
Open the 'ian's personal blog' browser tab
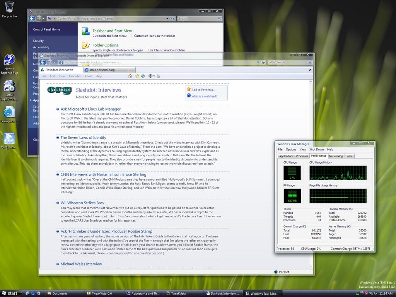[x=102, y=70]
